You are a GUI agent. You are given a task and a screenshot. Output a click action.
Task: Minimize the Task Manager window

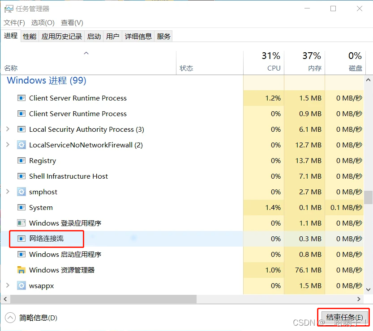tap(307, 8)
